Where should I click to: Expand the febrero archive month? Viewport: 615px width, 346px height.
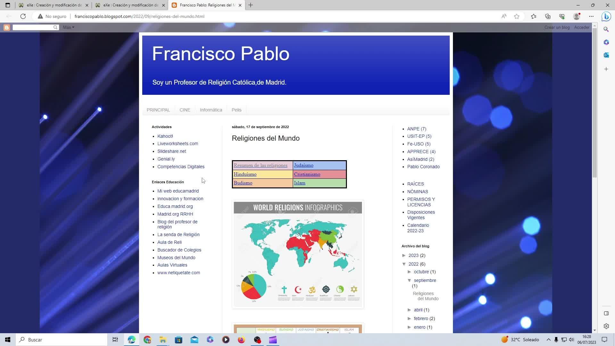[410, 319]
